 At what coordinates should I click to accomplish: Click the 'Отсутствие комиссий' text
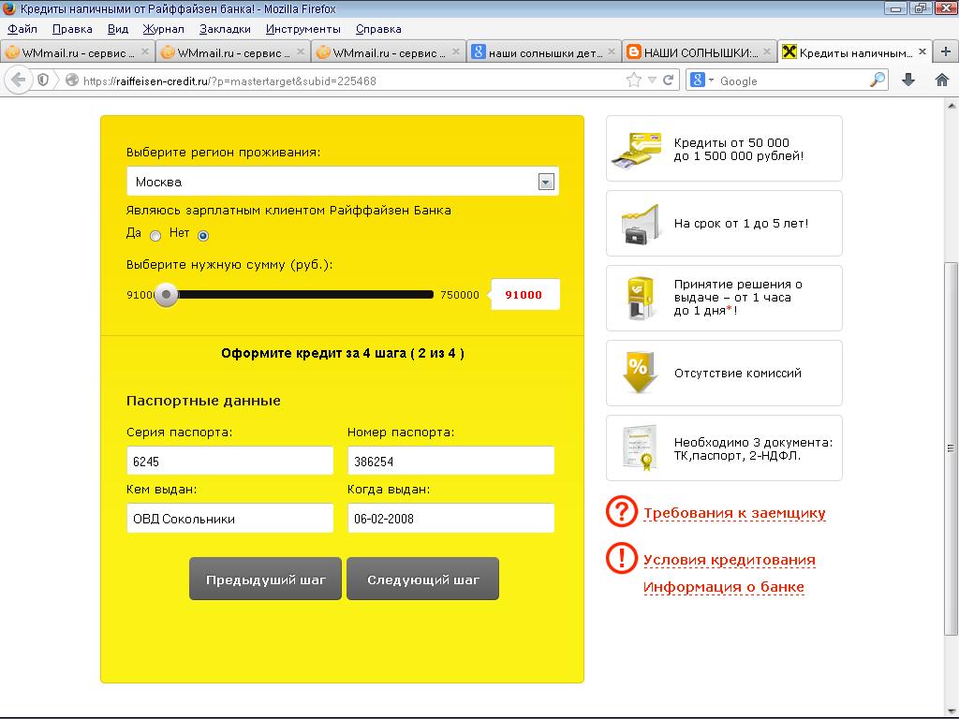(738, 373)
